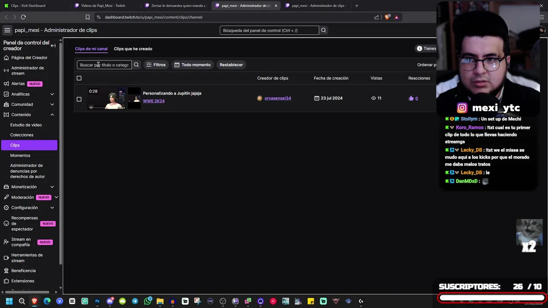Open the Todo momento date dropdown
Viewport: 548px width, 308px height.
pyautogui.click(x=193, y=65)
